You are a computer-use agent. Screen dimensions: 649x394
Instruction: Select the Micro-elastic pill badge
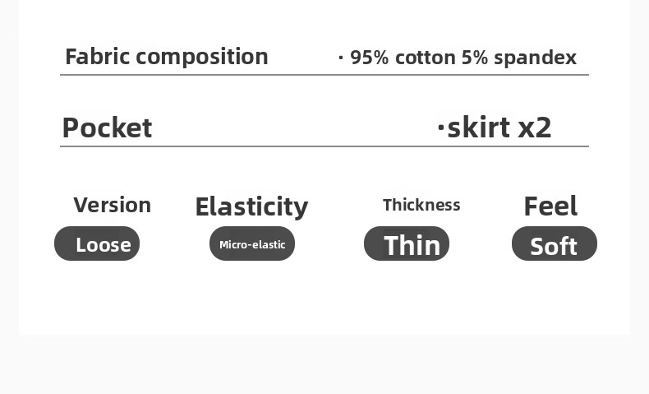(251, 244)
